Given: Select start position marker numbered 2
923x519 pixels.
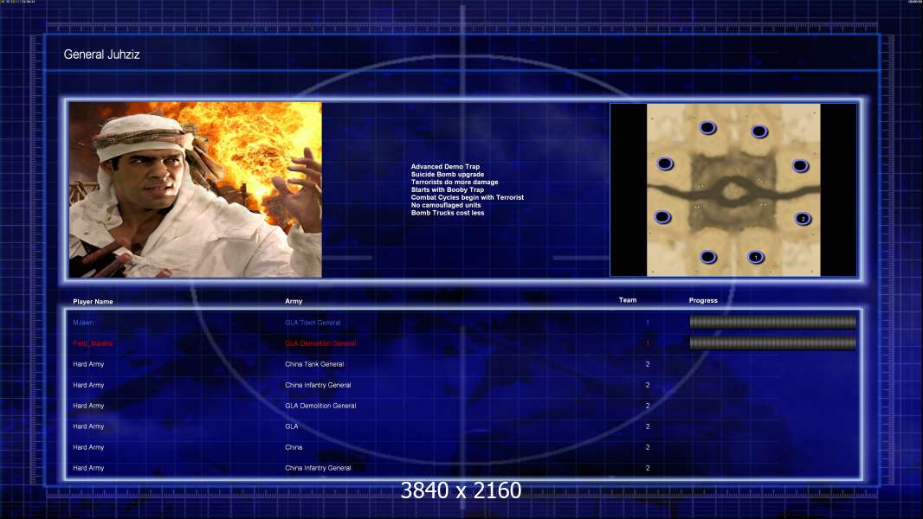Looking at the screenshot, I should 803,219.
